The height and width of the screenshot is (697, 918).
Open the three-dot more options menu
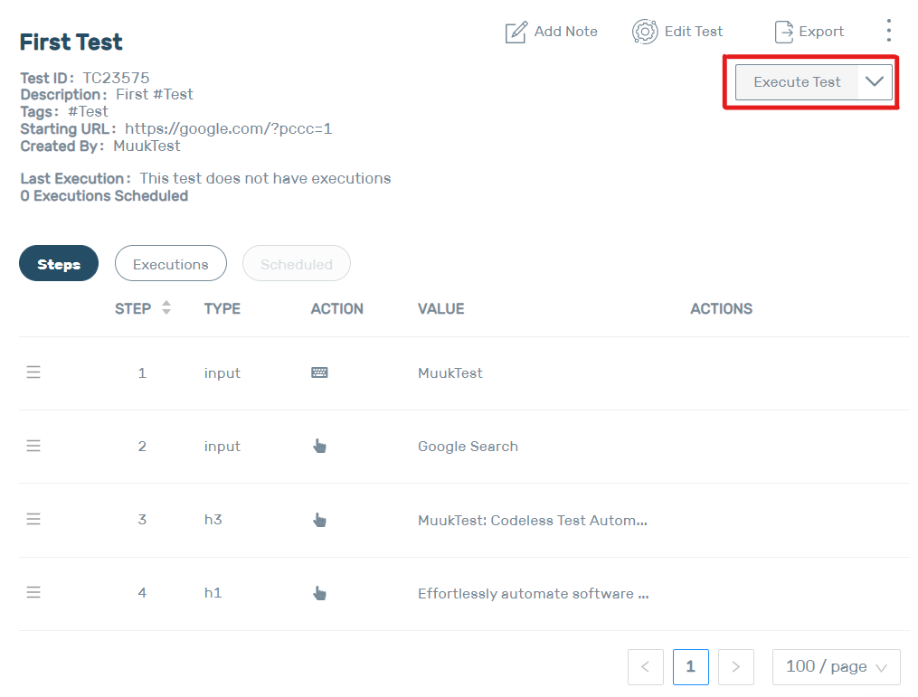pos(888,31)
